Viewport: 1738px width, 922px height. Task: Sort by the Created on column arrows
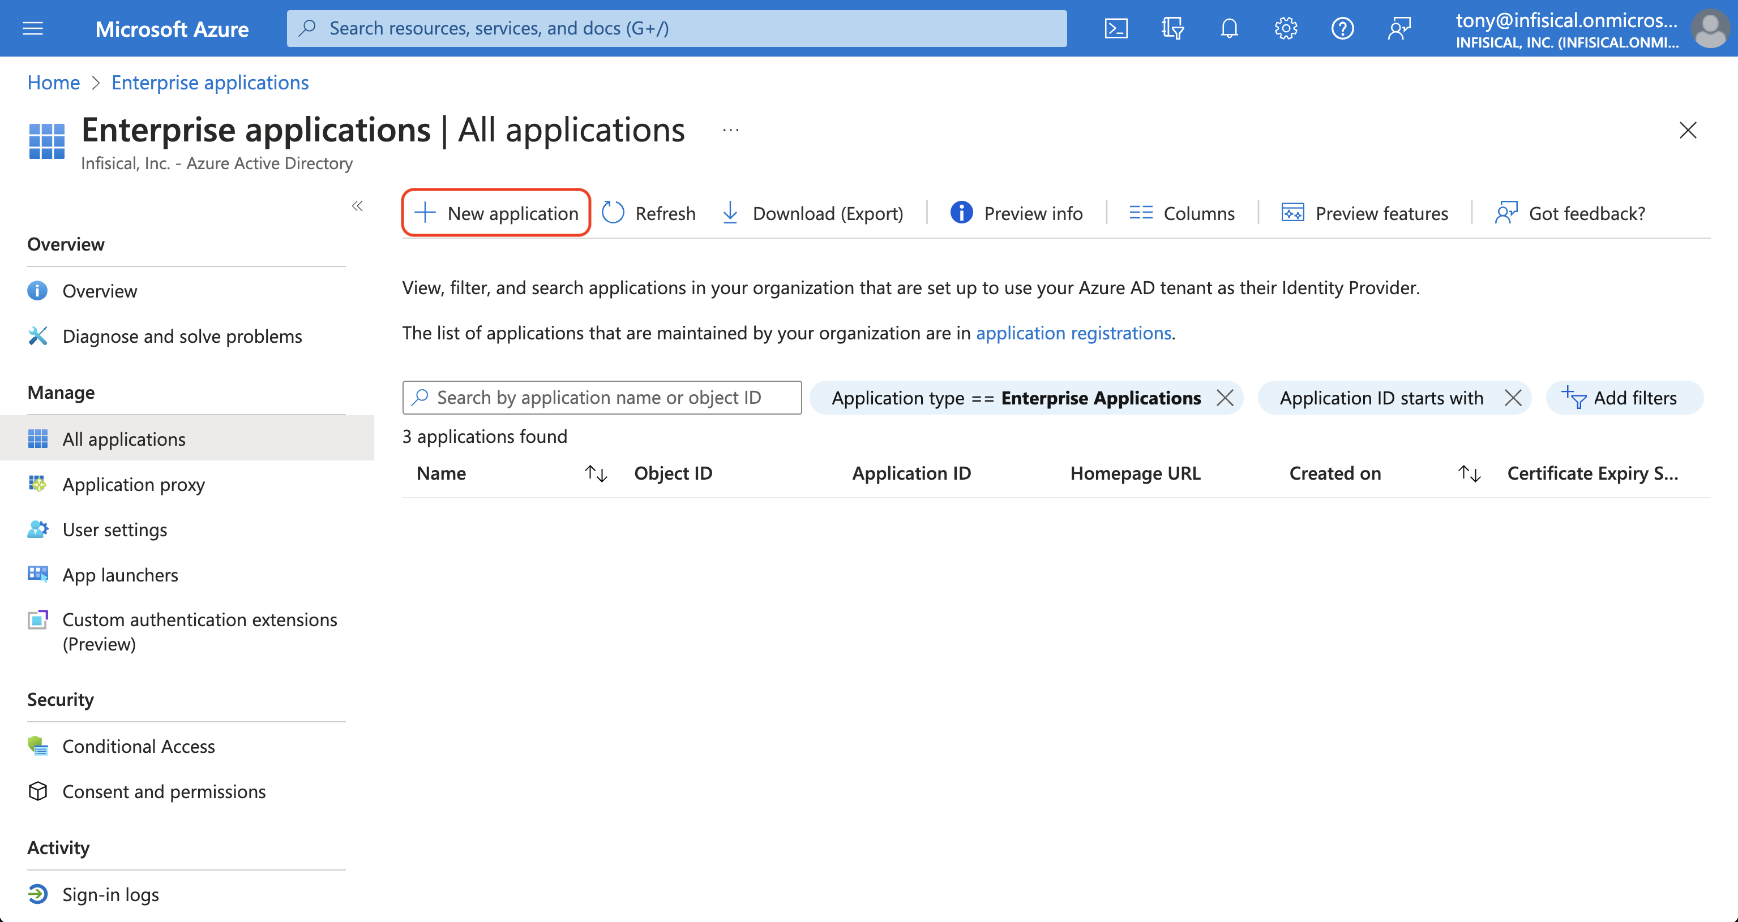click(x=1469, y=474)
